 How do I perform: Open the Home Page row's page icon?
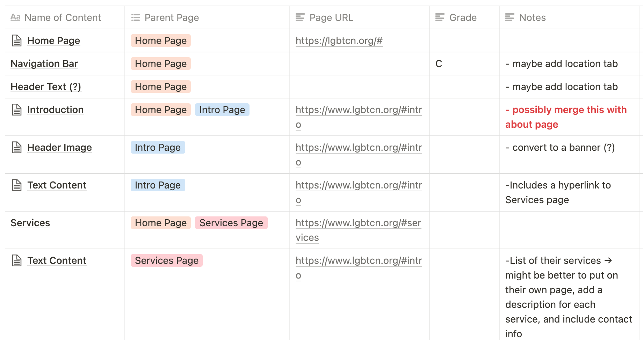click(17, 40)
